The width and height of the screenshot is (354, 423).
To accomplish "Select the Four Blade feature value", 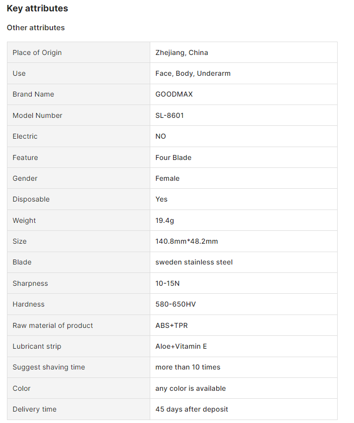I will click(173, 158).
